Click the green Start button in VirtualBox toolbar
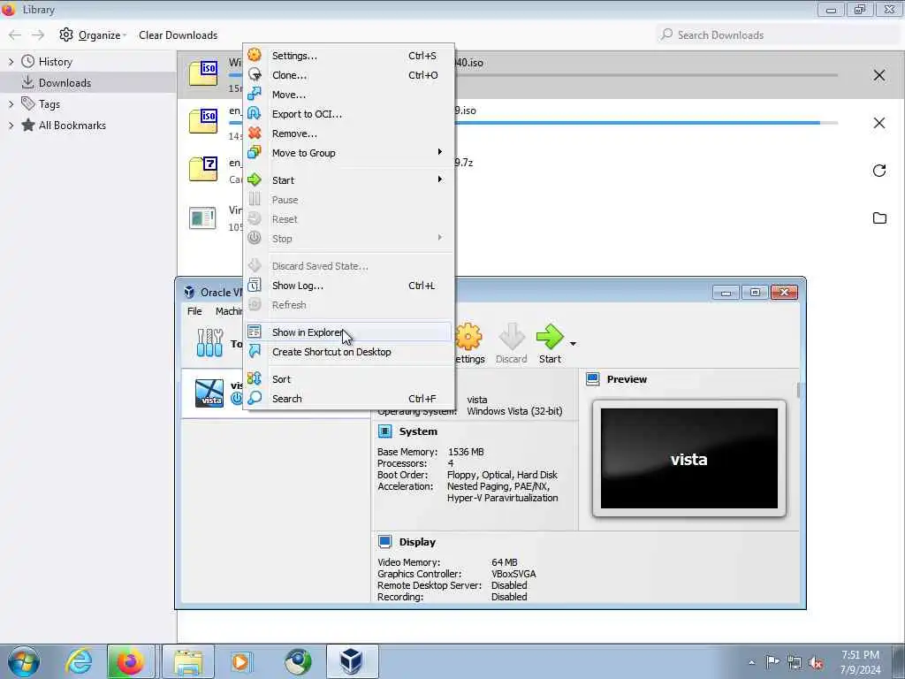The height and width of the screenshot is (679, 905). 550,344
